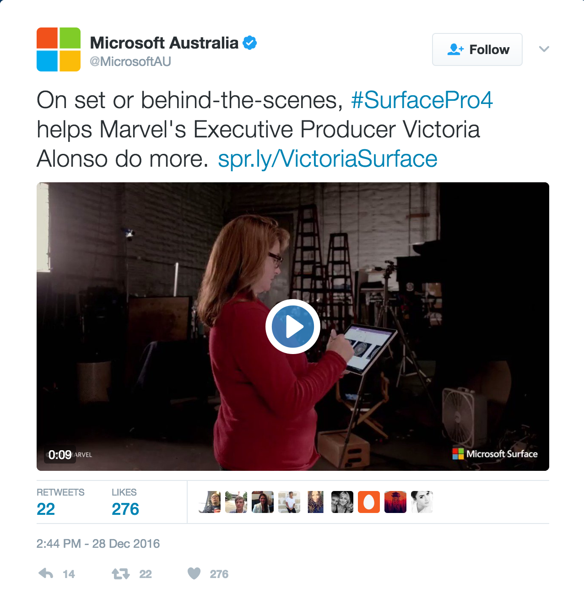Click the orange egg avatar
The image size is (584, 611).
[x=368, y=502]
